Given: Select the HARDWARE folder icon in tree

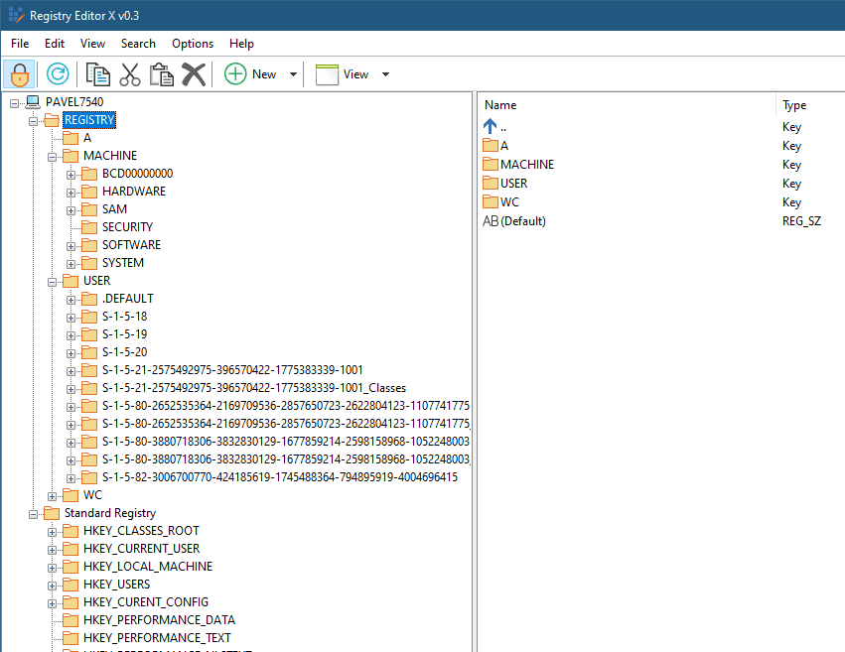Looking at the screenshot, I should click(x=89, y=192).
